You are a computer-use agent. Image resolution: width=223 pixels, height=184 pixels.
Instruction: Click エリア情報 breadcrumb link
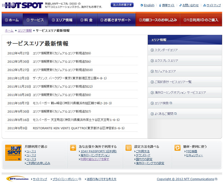tap(25, 31)
